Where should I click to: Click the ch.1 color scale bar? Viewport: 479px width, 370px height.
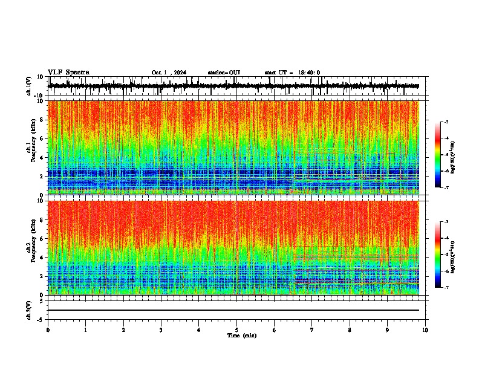[437, 155]
